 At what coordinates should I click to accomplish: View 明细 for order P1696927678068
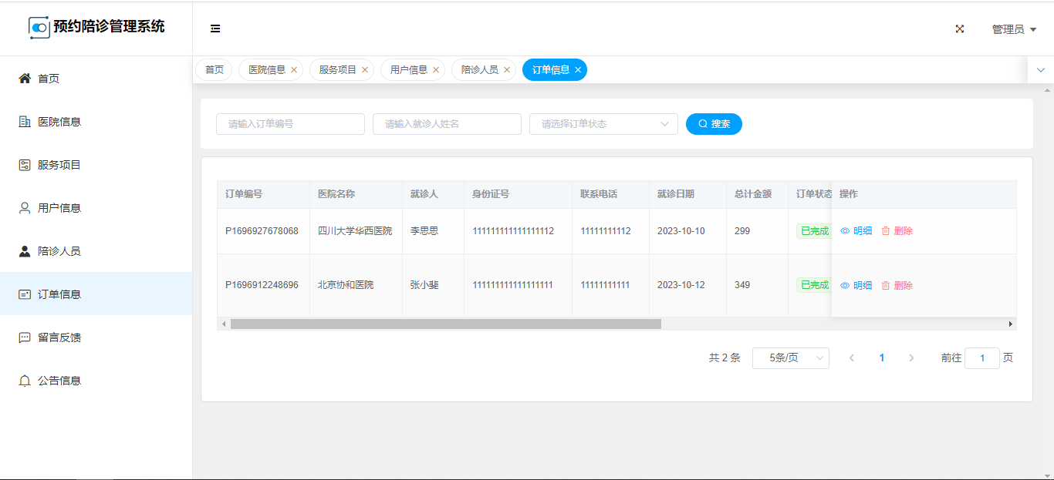pos(856,231)
